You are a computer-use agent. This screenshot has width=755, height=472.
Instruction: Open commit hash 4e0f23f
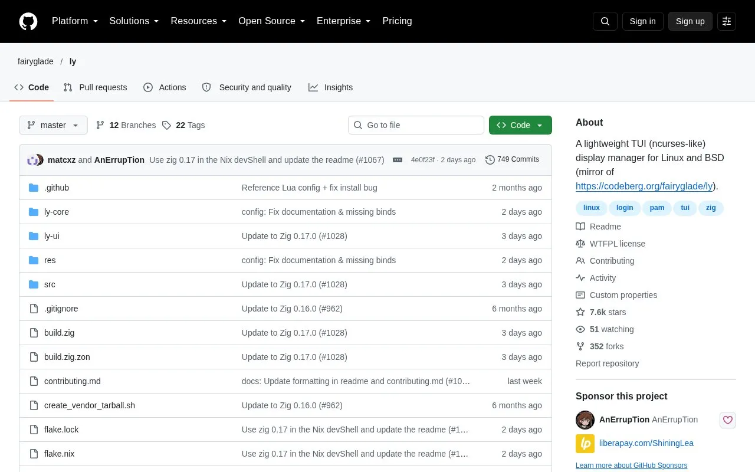tap(423, 160)
